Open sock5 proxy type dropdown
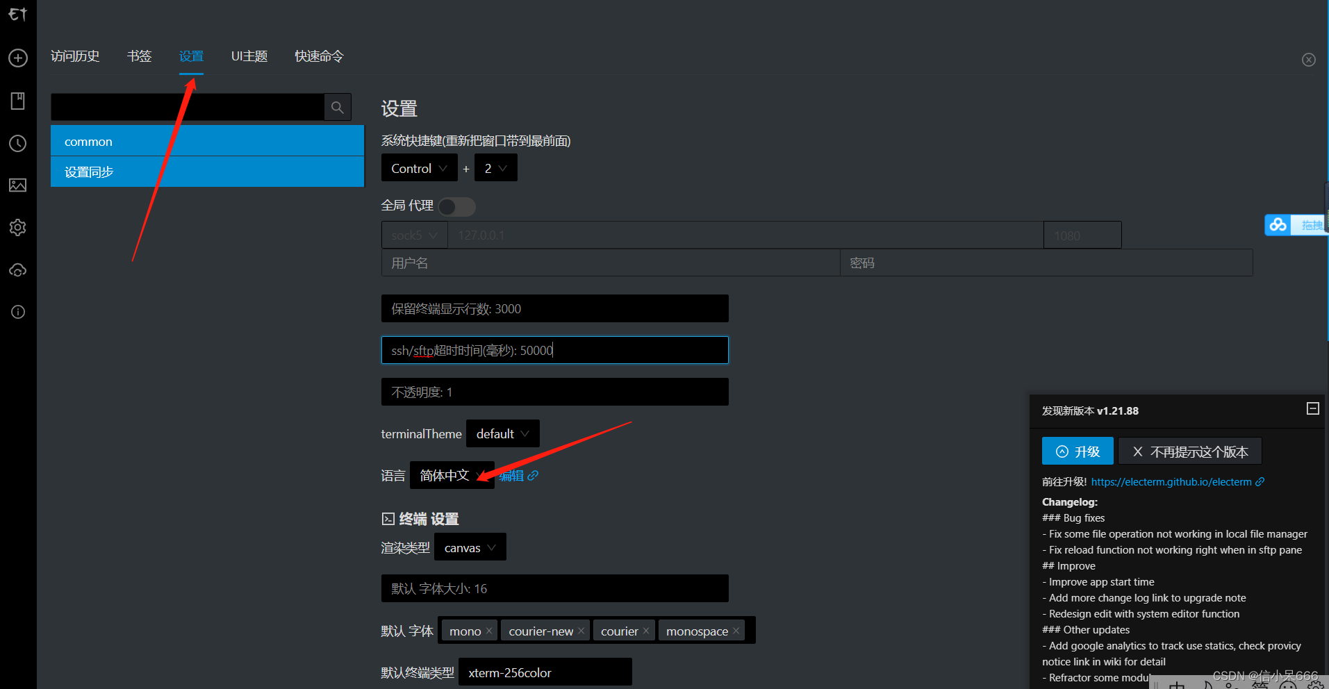The height and width of the screenshot is (689, 1329). (x=415, y=235)
